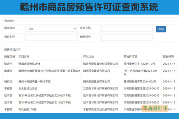Select project 赣县中奥朗境臺一期地下室
The height and width of the screenshot is (119, 179).
coord(35,82)
